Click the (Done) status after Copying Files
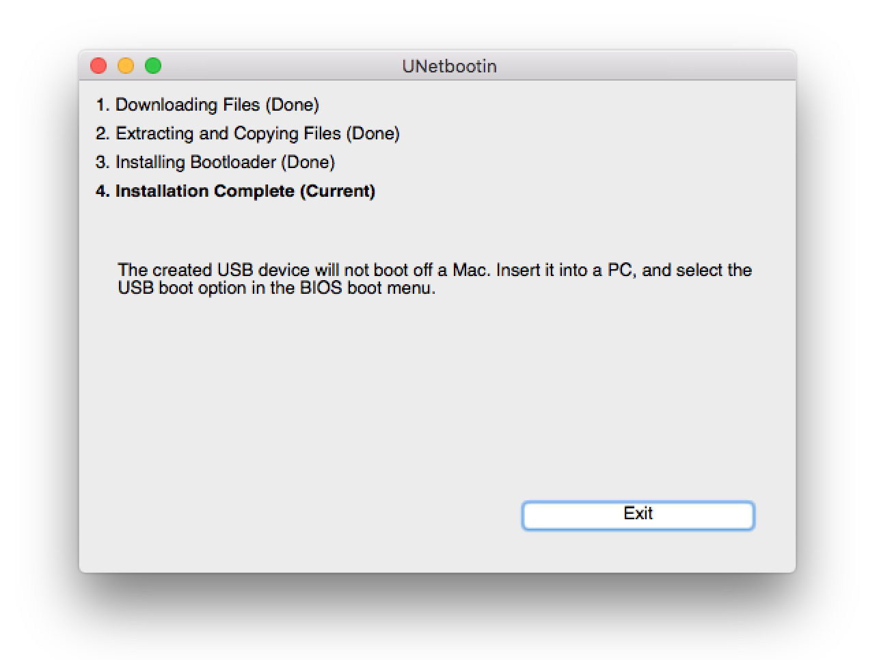This screenshot has height=660, width=879. tap(373, 133)
